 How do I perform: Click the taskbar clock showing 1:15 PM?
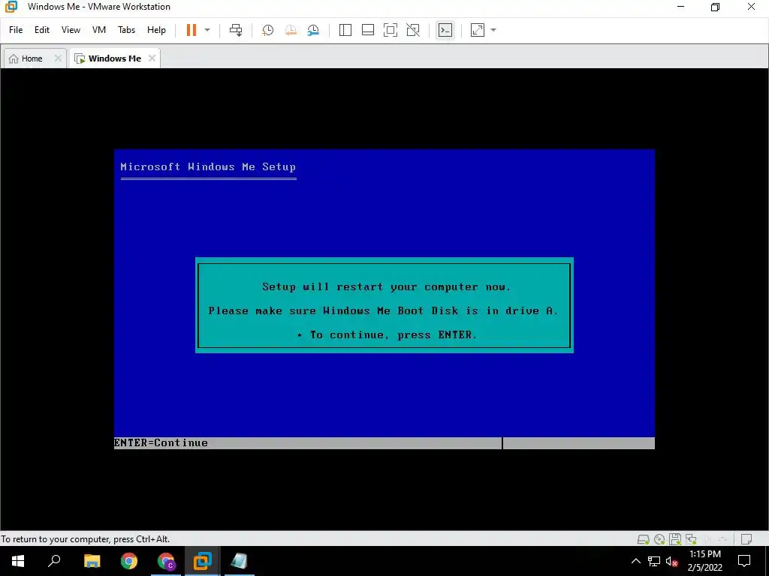tap(704, 561)
